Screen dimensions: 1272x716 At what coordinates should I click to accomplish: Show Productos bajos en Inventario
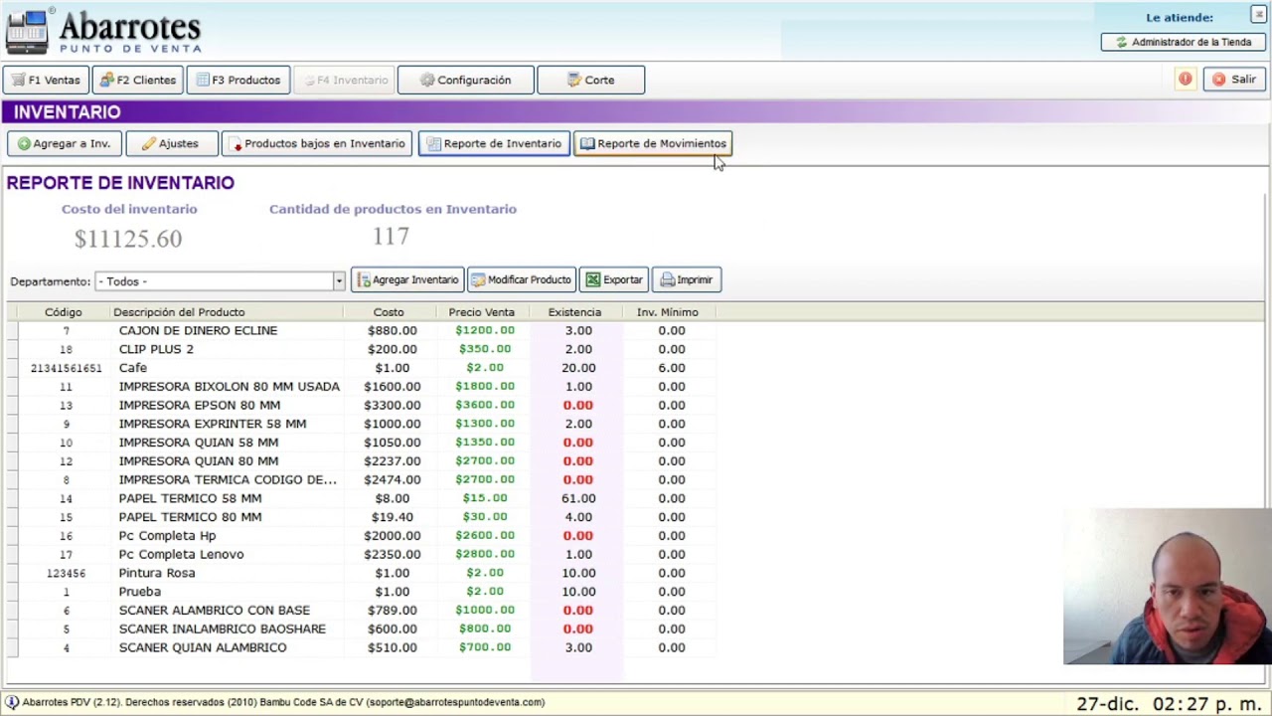click(x=316, y=143)
